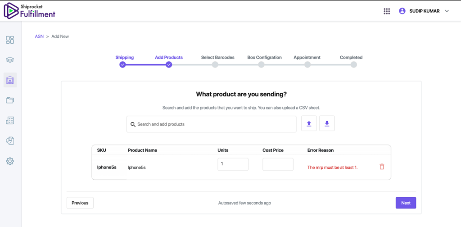Click the Next button
The width and height of the screenshot is (461, 227).
(x=406, y=203)
